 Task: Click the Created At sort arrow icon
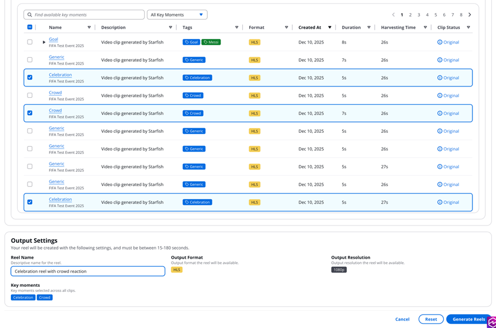330,27
